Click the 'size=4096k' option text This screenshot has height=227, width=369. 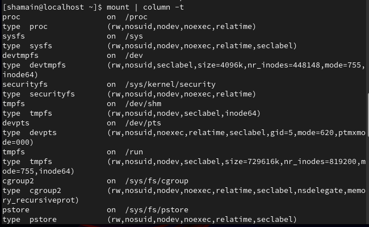coord(220,65)
